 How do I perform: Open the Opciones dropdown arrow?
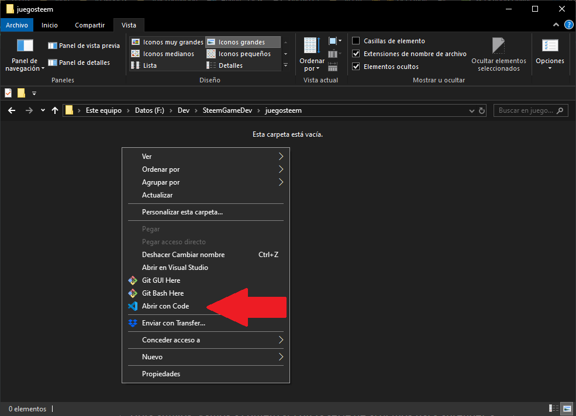tap(550, 68)
